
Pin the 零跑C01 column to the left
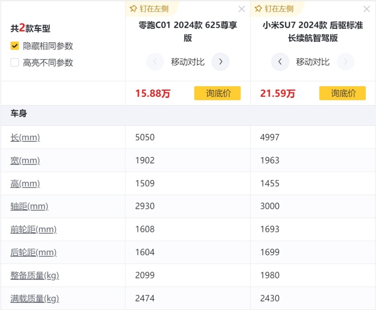[149, 9]
